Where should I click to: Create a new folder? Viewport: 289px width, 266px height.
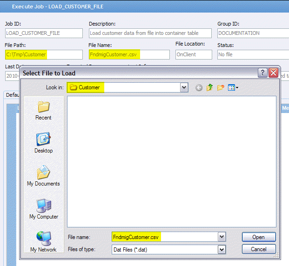click(x=221, y=87)
